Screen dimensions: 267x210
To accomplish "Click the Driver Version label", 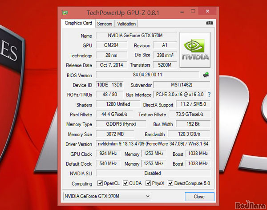I will 79,144.
